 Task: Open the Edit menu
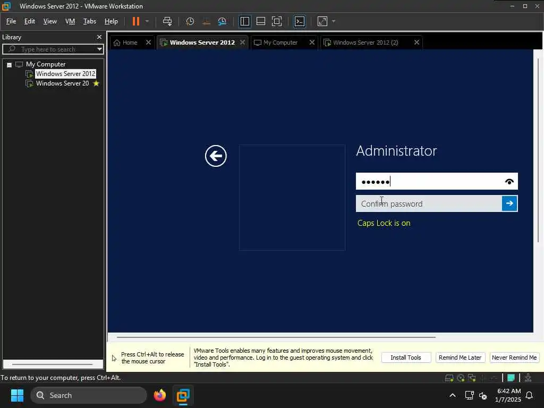[30, 21]
